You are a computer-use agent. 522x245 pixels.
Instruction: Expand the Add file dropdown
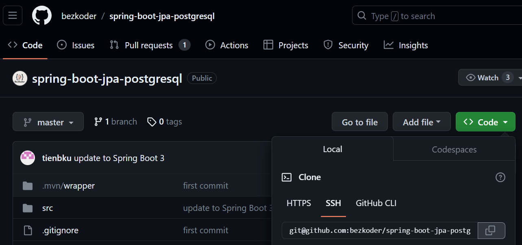[422, 122]
